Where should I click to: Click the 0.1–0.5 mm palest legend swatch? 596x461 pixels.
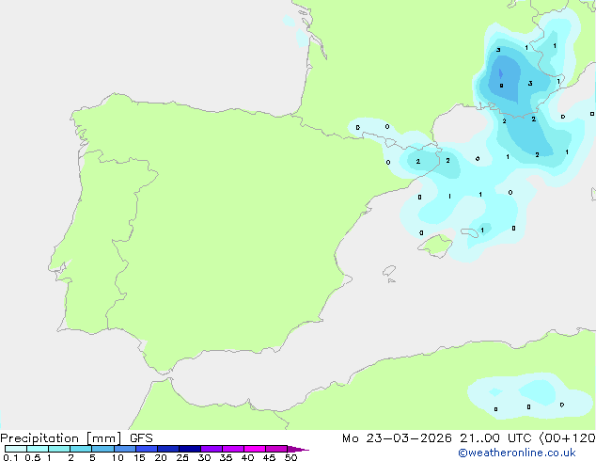pos(16,449)
